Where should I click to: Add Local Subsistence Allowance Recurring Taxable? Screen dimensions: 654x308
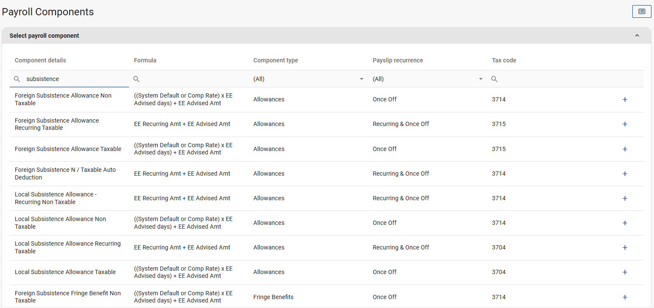click(624, 247)
